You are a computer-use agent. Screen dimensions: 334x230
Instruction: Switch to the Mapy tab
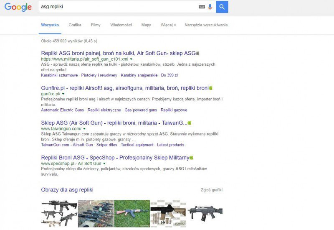tap(146, 25)
